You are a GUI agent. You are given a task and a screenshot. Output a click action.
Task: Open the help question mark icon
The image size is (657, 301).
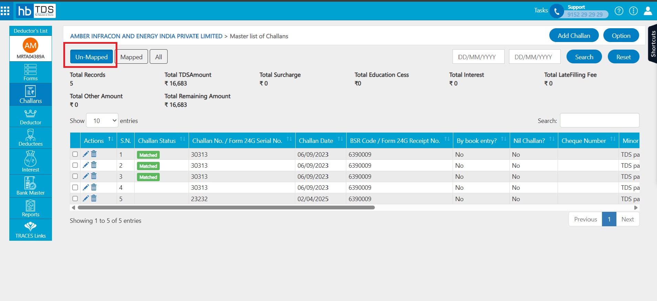[x=619, y=11]
